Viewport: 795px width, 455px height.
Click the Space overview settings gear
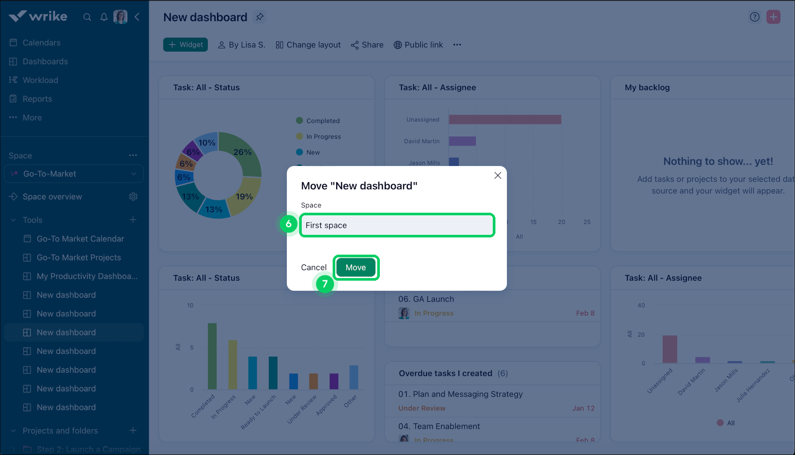[134, 196]
